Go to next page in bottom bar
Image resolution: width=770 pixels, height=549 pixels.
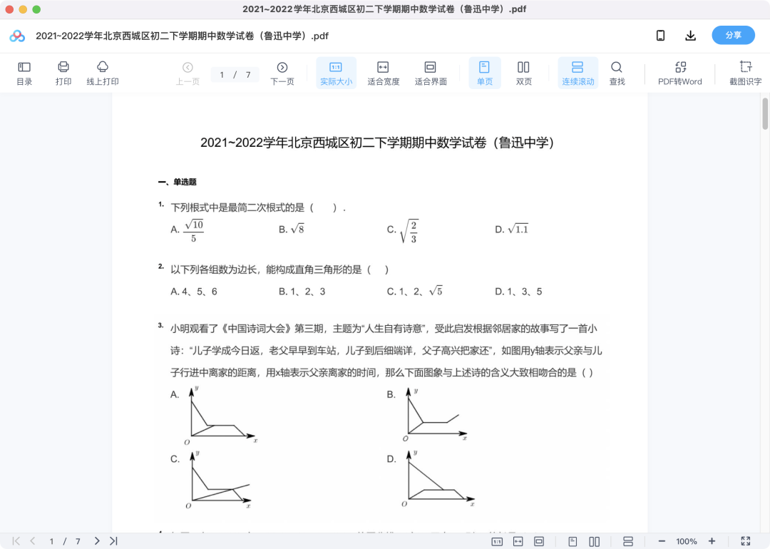pyautogui.click(x=97, y=541)
